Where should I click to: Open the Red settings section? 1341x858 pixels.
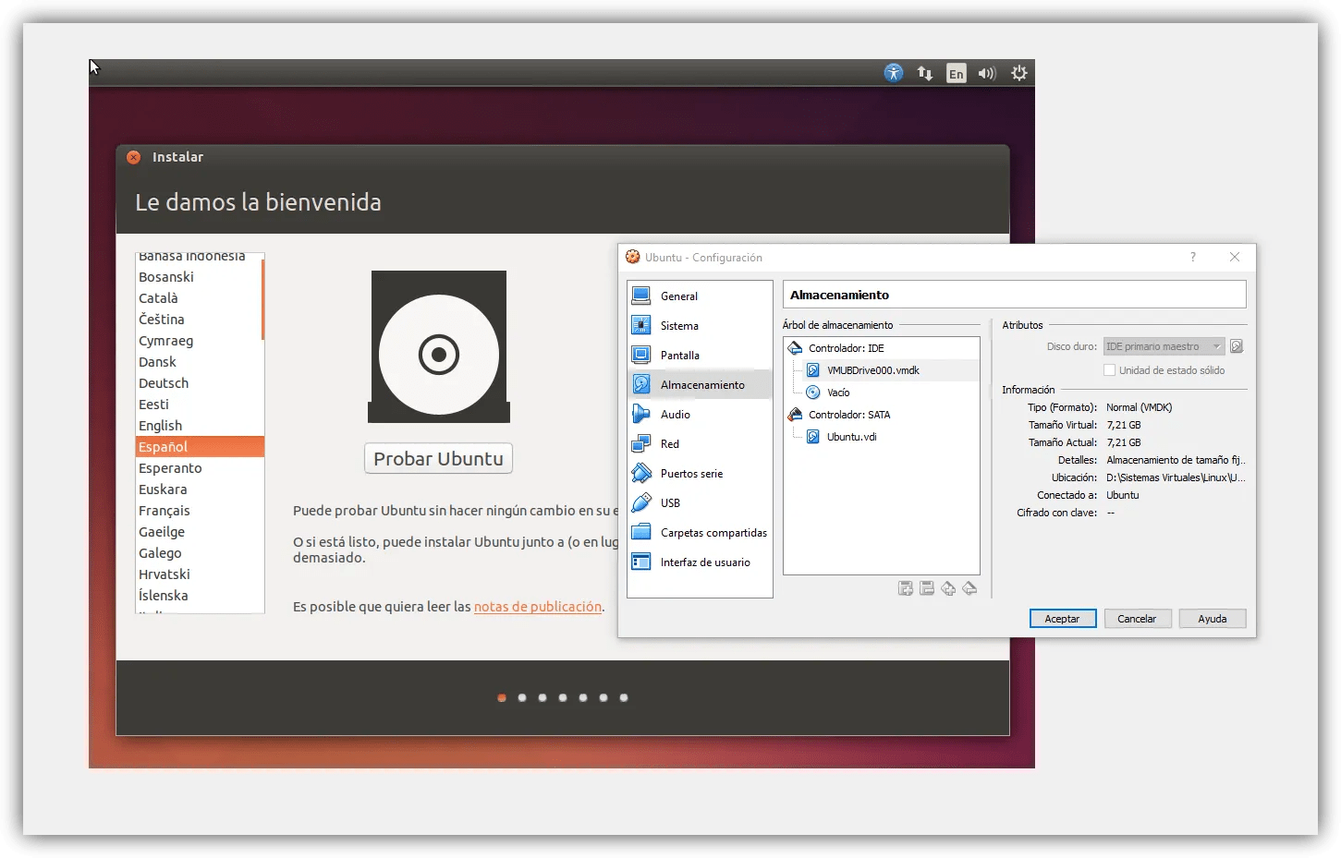pos(668,443)
